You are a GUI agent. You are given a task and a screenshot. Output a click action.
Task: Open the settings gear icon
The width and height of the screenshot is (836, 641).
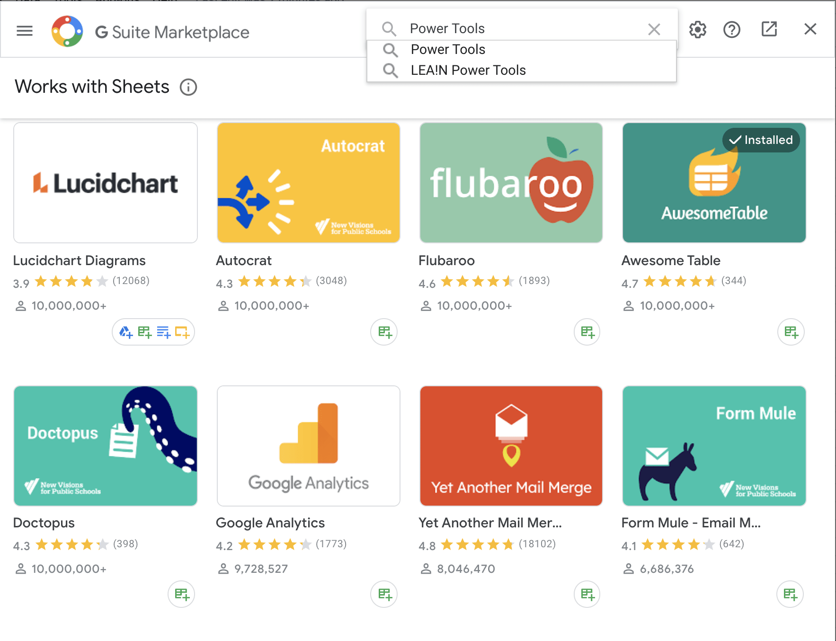(697, 30)
